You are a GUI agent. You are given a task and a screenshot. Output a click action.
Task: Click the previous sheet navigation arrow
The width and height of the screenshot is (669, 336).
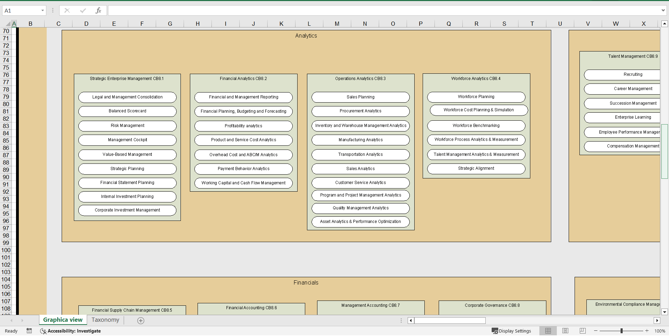(x=11, y=320)
